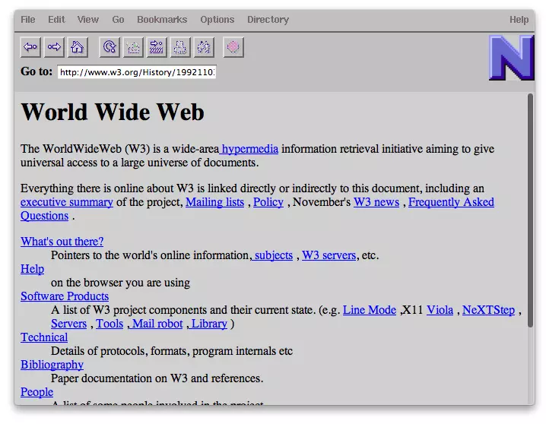Click the Load Images toolbar icon
Screen dimensions: 546x424
point(133,47)
